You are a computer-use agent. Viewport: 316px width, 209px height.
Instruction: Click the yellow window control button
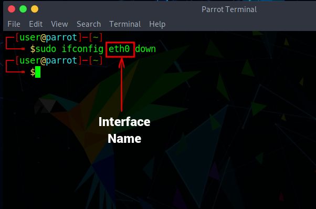[35, 9]
